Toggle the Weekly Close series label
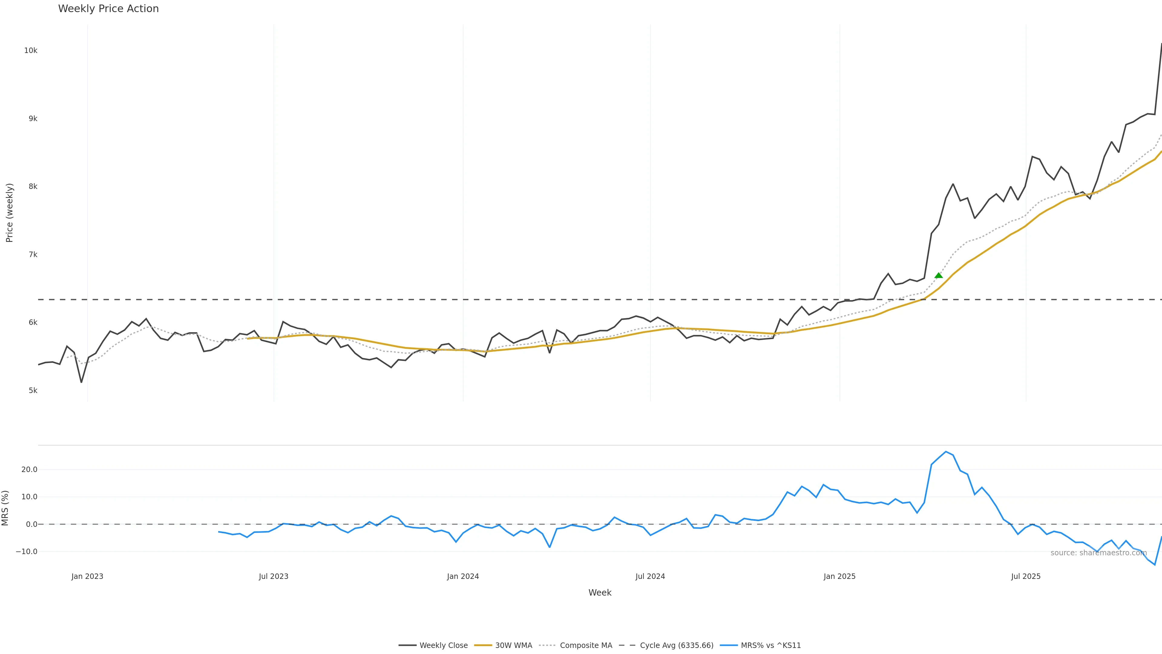 click(x=443, y=646)
